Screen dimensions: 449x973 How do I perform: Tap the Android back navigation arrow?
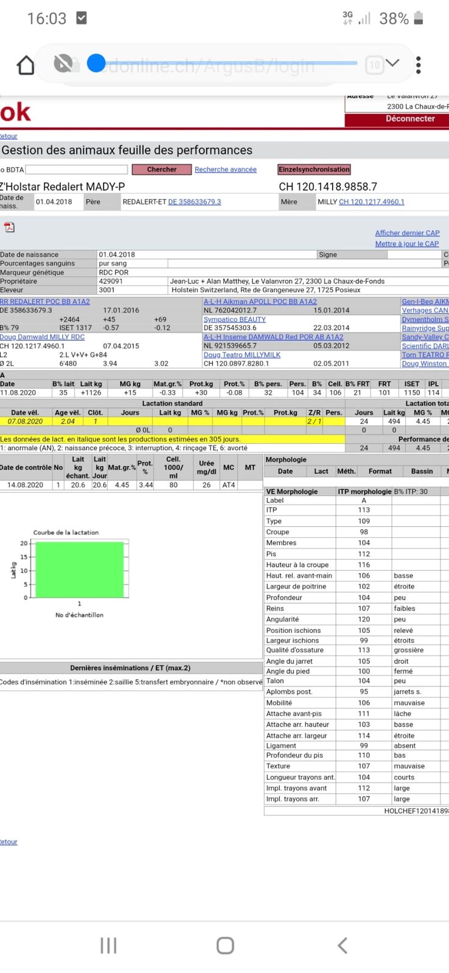click(x=343, y=945)
